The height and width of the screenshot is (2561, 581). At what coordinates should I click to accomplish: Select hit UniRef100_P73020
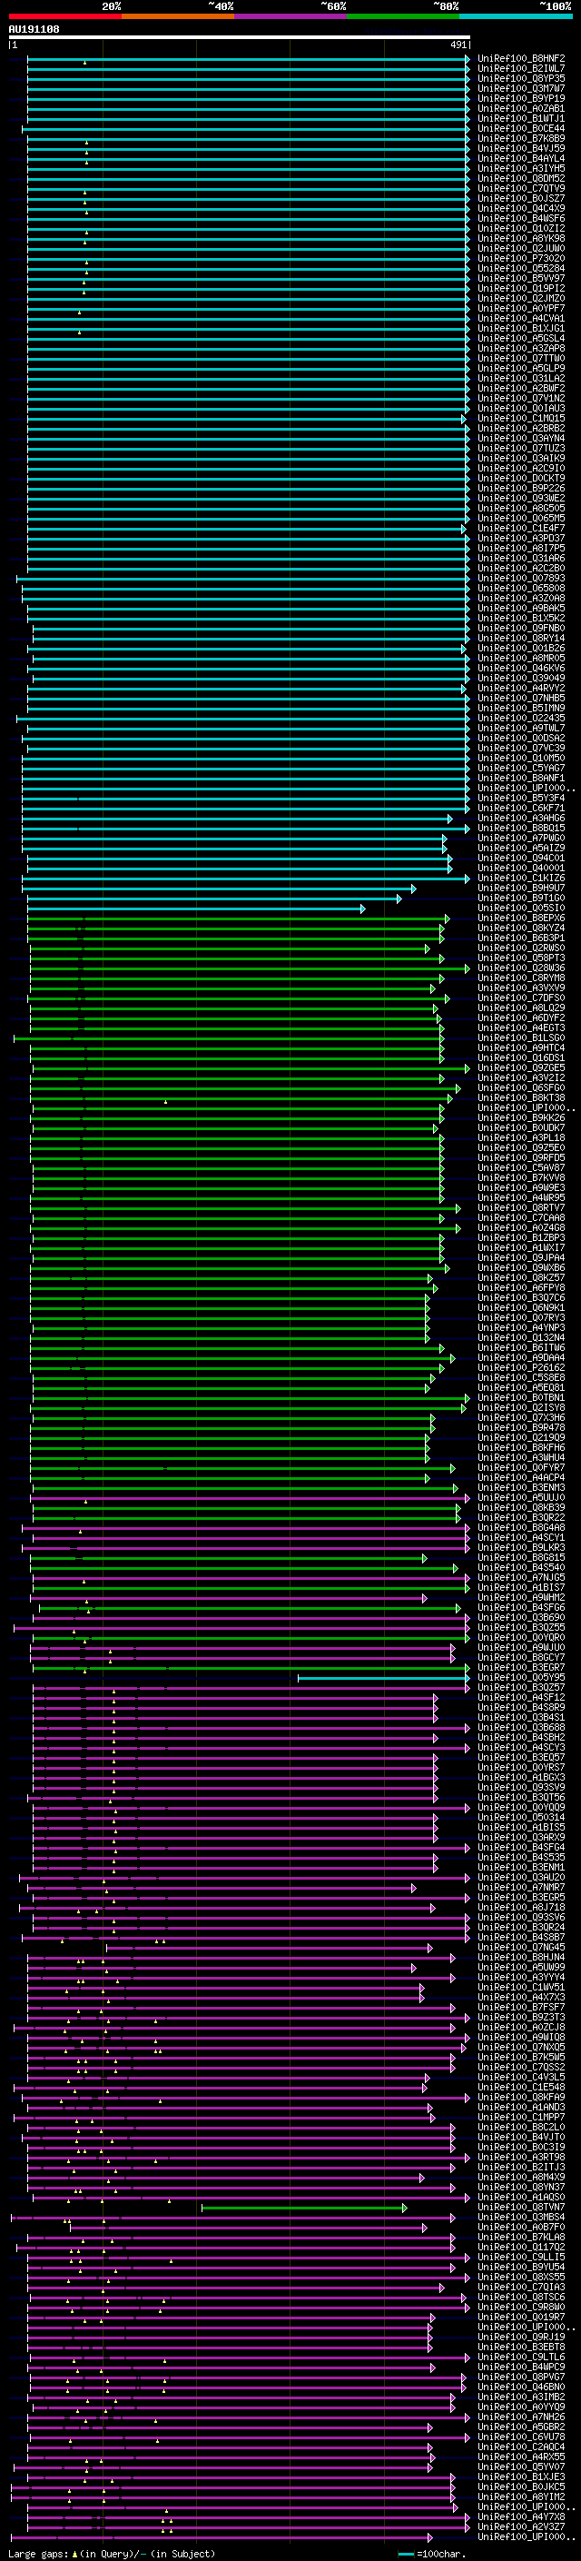521,259
